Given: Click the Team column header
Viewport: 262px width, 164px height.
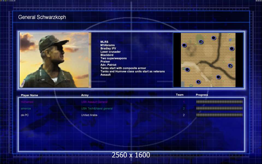Looking at the screenshot, I should pyautogui.click(x=180, y=95).
